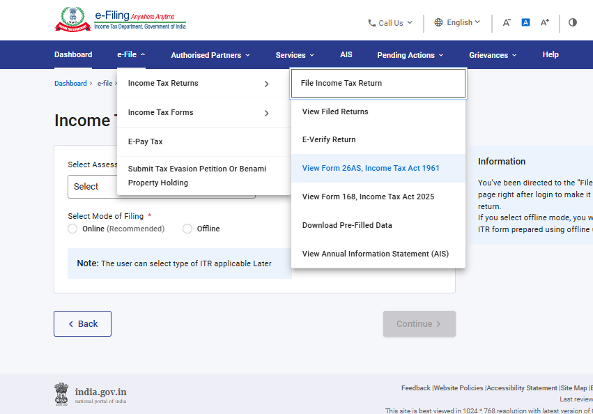The height and width of the screenshot is (414, 593).
Task: Select Download Pre-Filled Data
Action: 378,225
